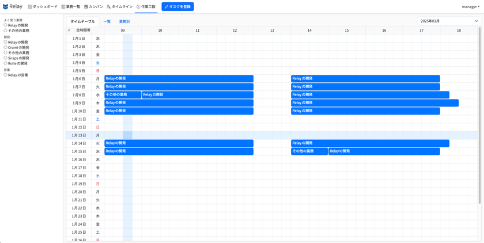This screenshot has height=243, width=484.
Task: Select Rolleの開発 radio button
Action: coord(5,63)
